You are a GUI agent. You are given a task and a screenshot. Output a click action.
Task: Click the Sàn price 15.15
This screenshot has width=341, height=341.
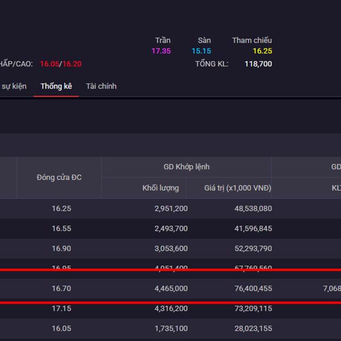(201, 51)
